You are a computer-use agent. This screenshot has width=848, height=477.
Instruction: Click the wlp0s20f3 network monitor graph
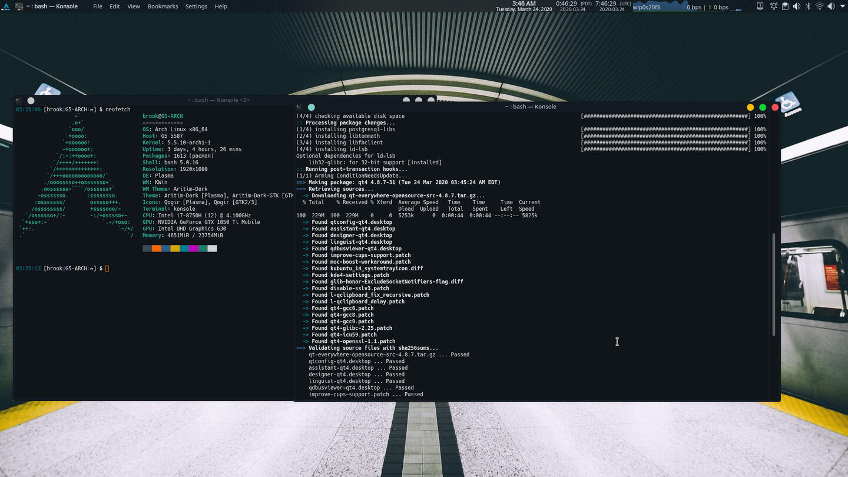[661, 6]
